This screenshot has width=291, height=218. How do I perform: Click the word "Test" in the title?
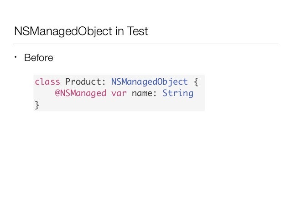click(138, 31)
